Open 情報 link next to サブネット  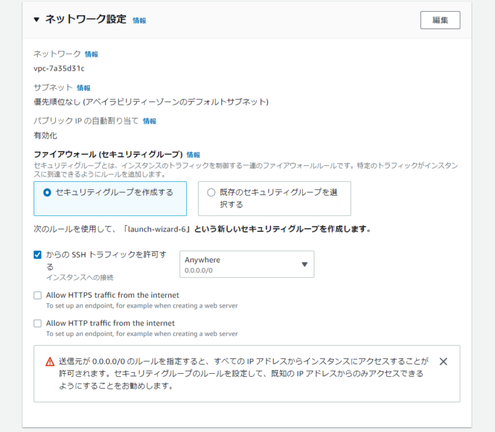tap(84, 88)
